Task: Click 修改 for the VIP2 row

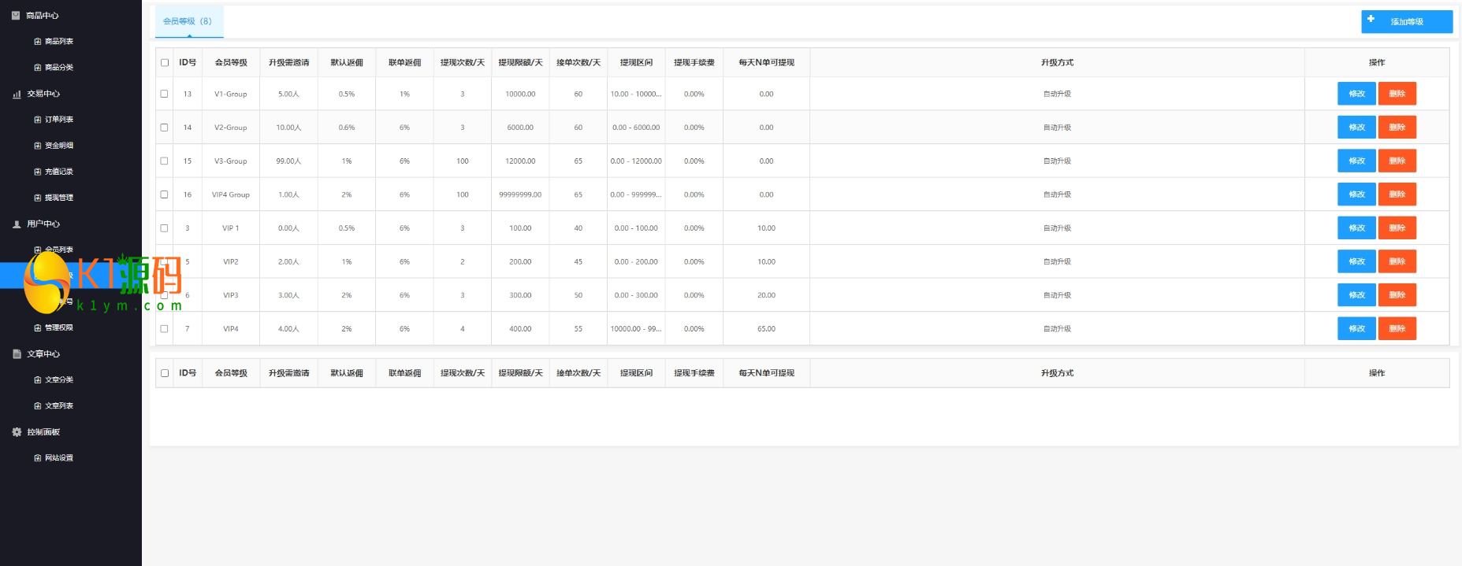Action: (x=1356, y=261)
